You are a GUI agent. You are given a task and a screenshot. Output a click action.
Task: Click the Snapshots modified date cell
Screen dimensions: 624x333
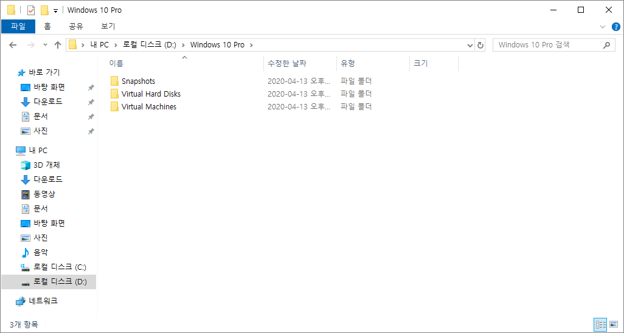point(299,81)
